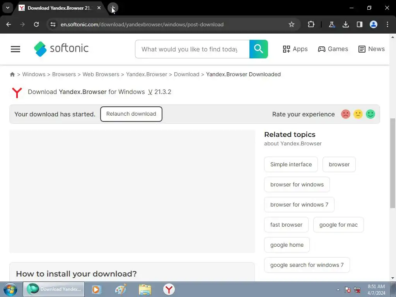Close the Download Yandex.Browser tab

coord(99,8)
